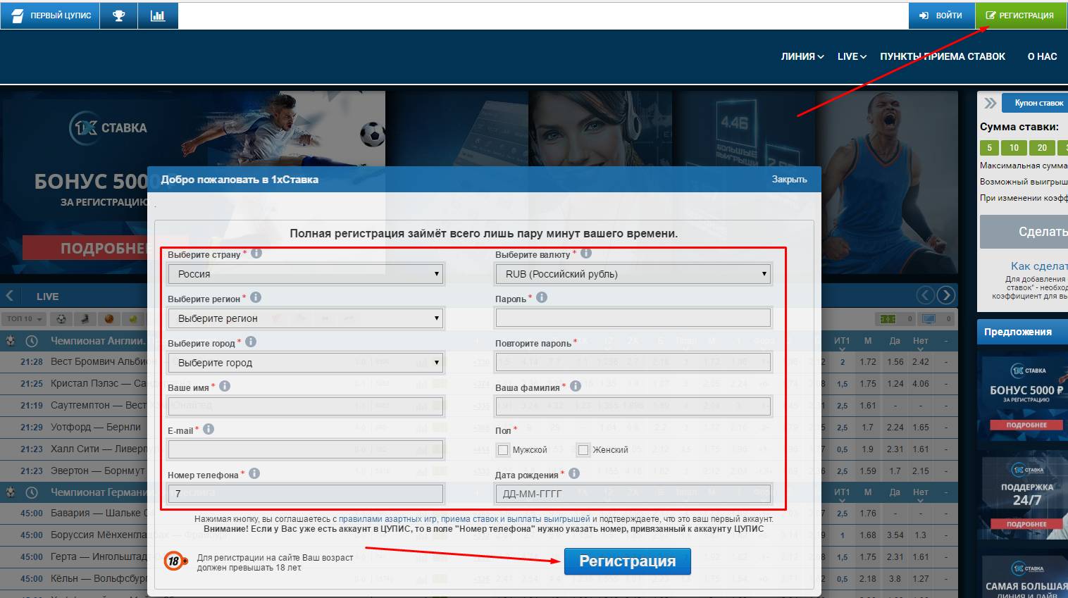This screenshot has height=598, width=1068.
Task: Click info icon next to Выберите город
Action: [251, 342]
